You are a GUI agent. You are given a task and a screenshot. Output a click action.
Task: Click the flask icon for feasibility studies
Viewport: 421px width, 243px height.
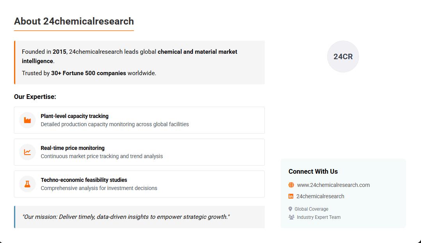click(x=27, y=184)
